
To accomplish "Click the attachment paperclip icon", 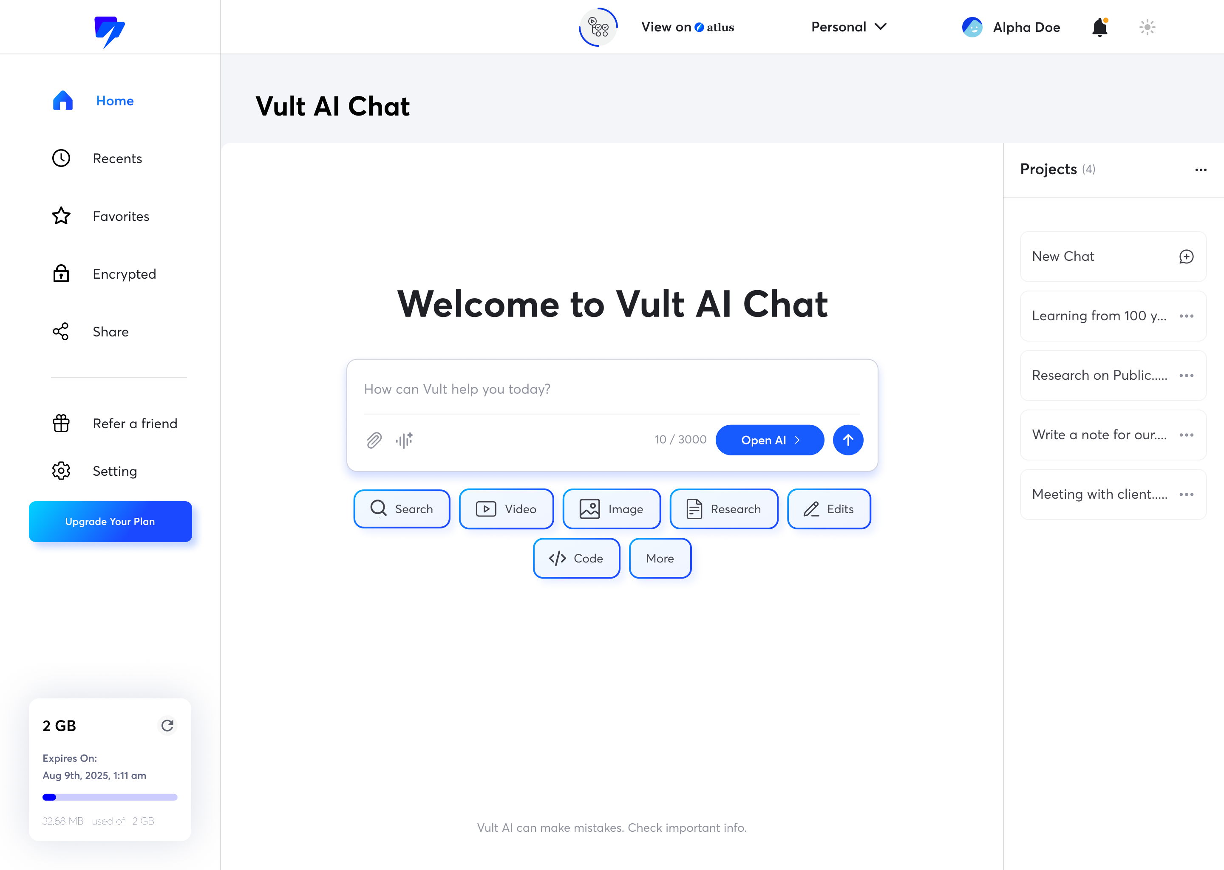I will coord(375,440).
